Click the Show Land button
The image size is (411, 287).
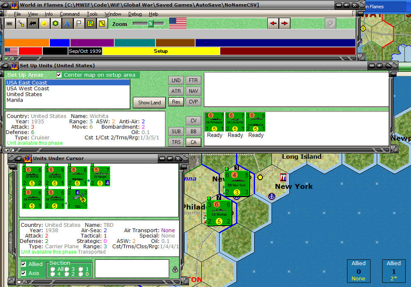point(149,102)
